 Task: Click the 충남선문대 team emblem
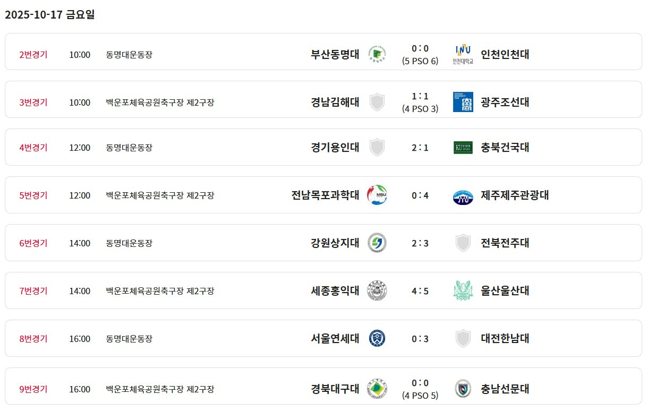[463, 389]
